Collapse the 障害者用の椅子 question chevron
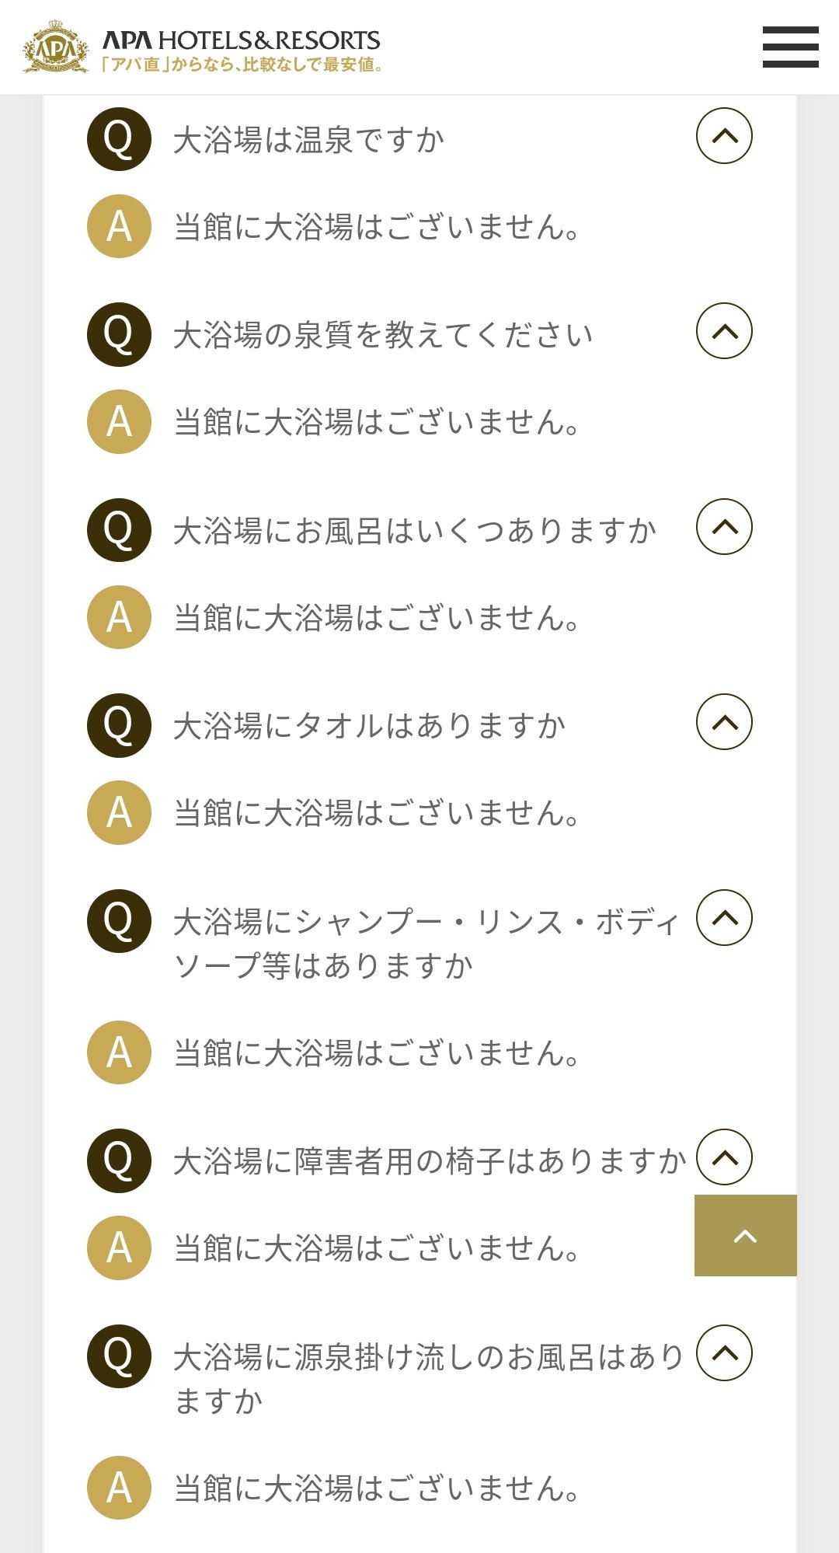The height and width of the screenshot is (1553, 839). pos(724,1157)
